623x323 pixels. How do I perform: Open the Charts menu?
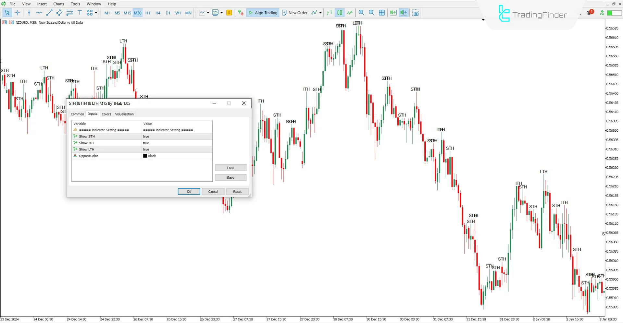point(58,4)
